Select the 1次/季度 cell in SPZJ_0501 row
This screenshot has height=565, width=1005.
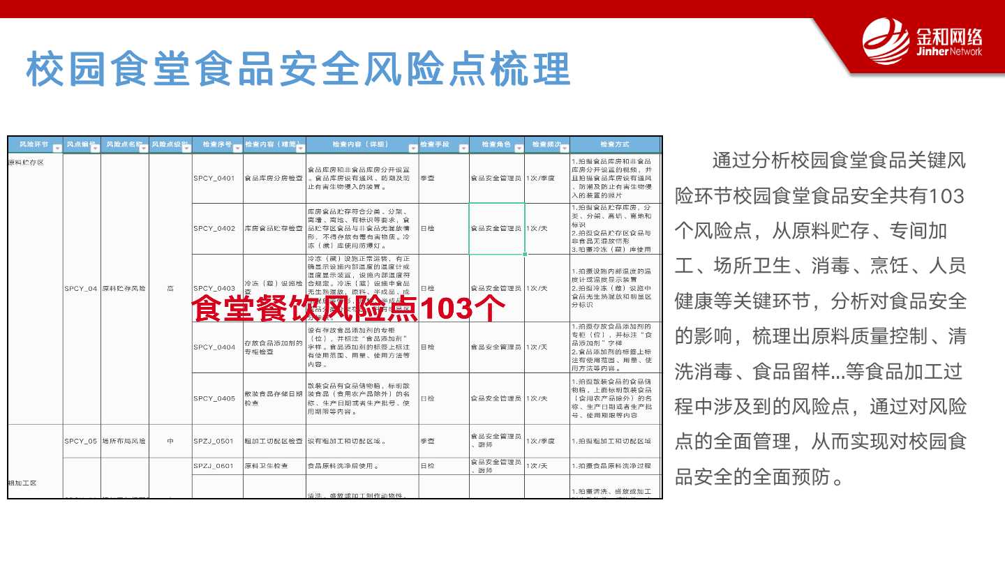(546, 441)
